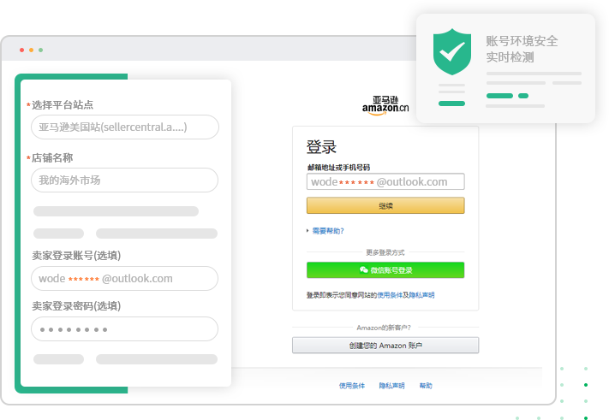Click the yellow window minimize dot
609x420 pixels.
point(31,50)
